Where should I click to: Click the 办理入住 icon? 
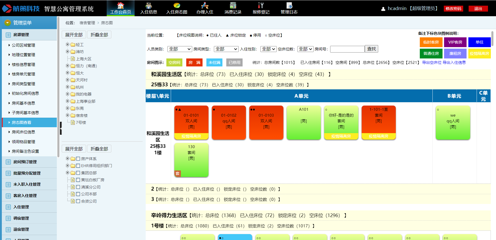click(205, 5)
